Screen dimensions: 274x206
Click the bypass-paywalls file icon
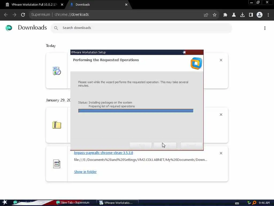coord(57,164)
